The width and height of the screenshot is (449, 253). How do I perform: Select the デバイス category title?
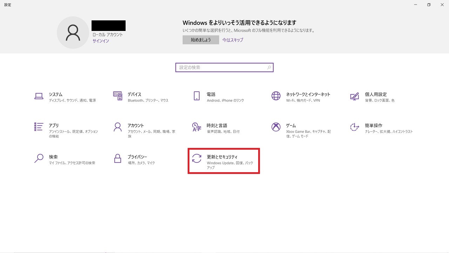[x=134, y=95]
